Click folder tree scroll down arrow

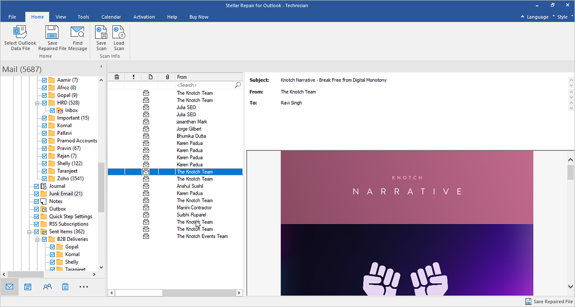[101, 267]
